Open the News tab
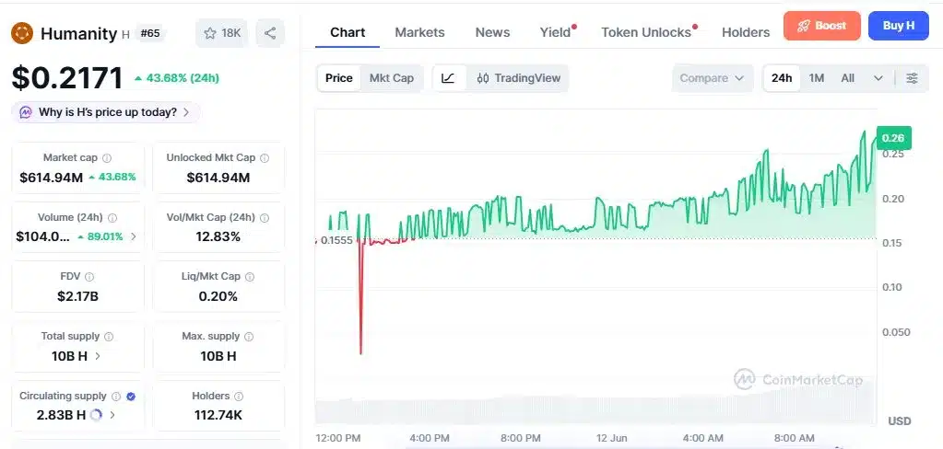Image resolution: width=943 pixels, height=449 pixels. (492, 32)
